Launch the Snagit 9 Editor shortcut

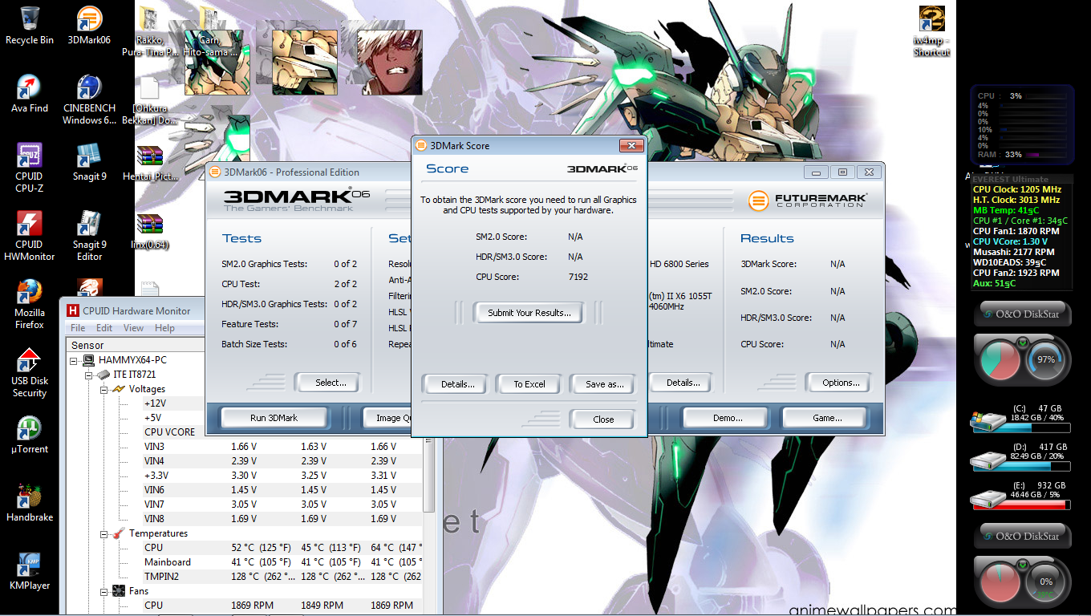tap(89, 236)
